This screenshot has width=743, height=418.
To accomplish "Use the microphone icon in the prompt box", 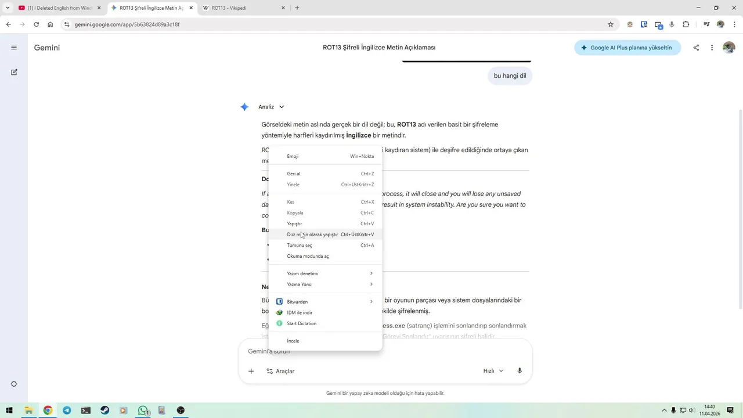I will click(x=520, y=371).
